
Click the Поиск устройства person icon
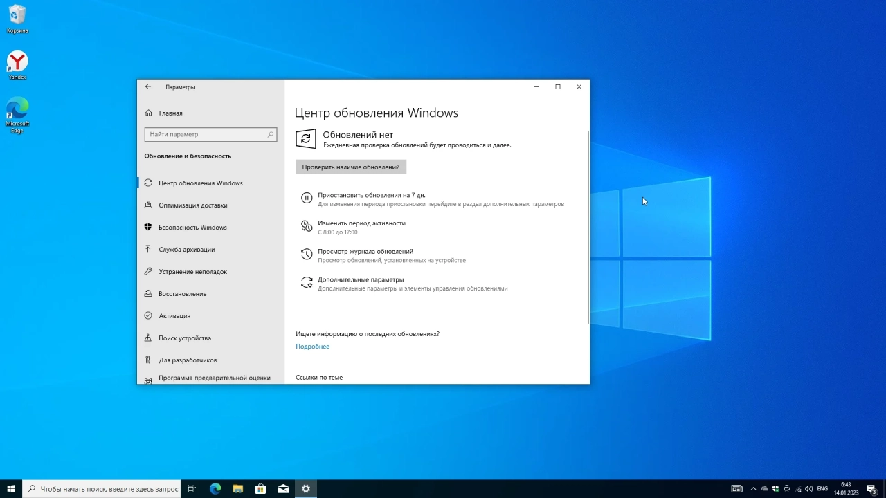(148, 338)
